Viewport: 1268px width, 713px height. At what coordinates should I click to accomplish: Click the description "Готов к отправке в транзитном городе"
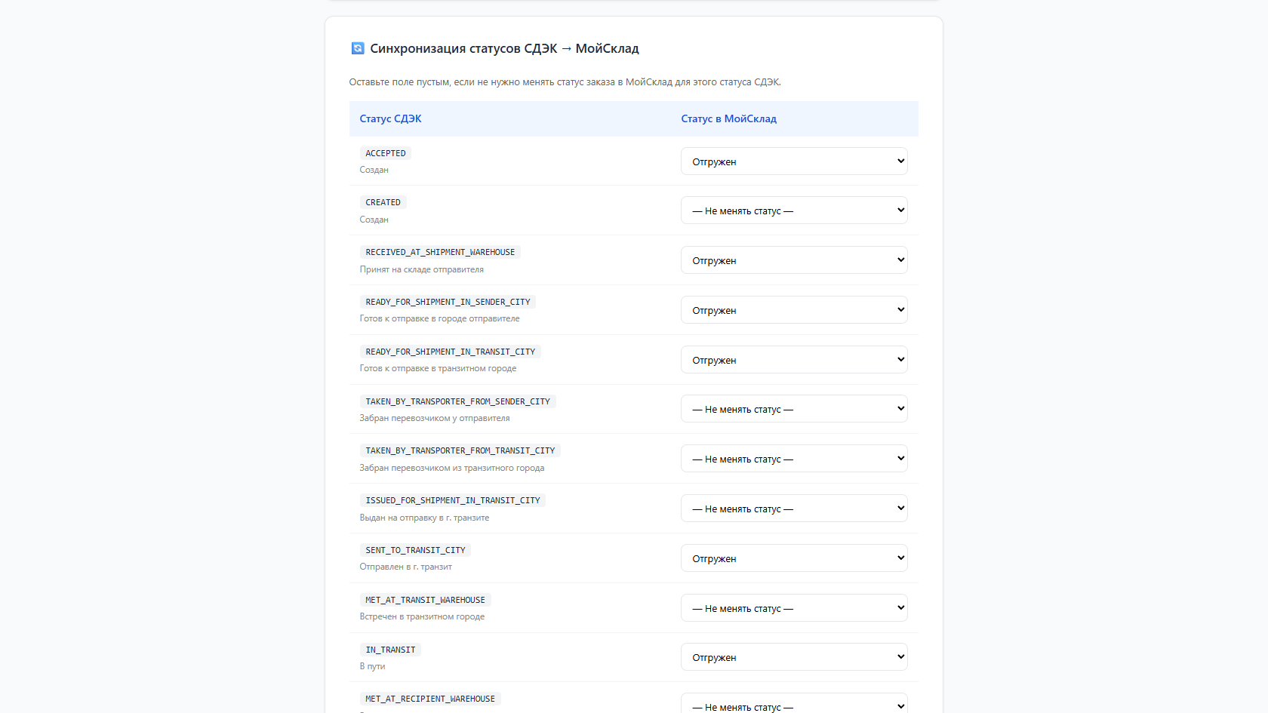438,368
